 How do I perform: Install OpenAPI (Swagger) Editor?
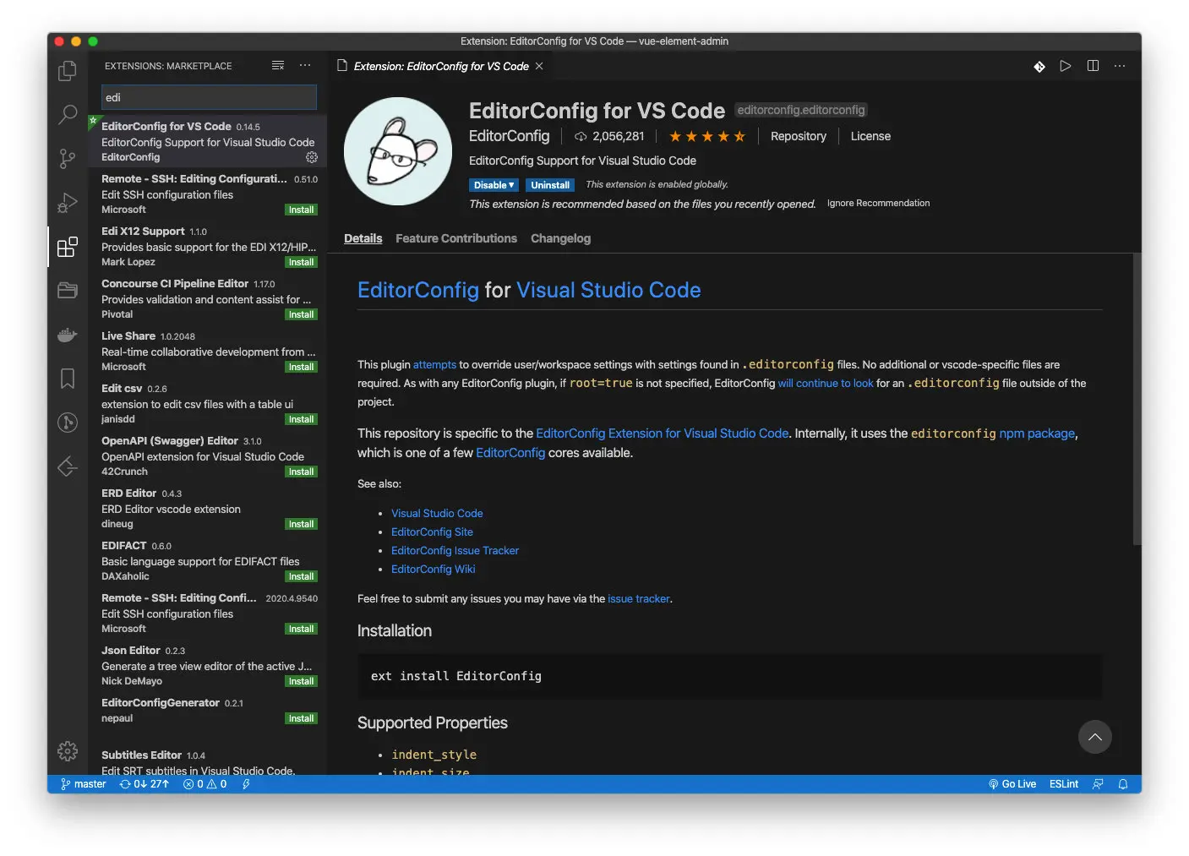coord(301,472)
